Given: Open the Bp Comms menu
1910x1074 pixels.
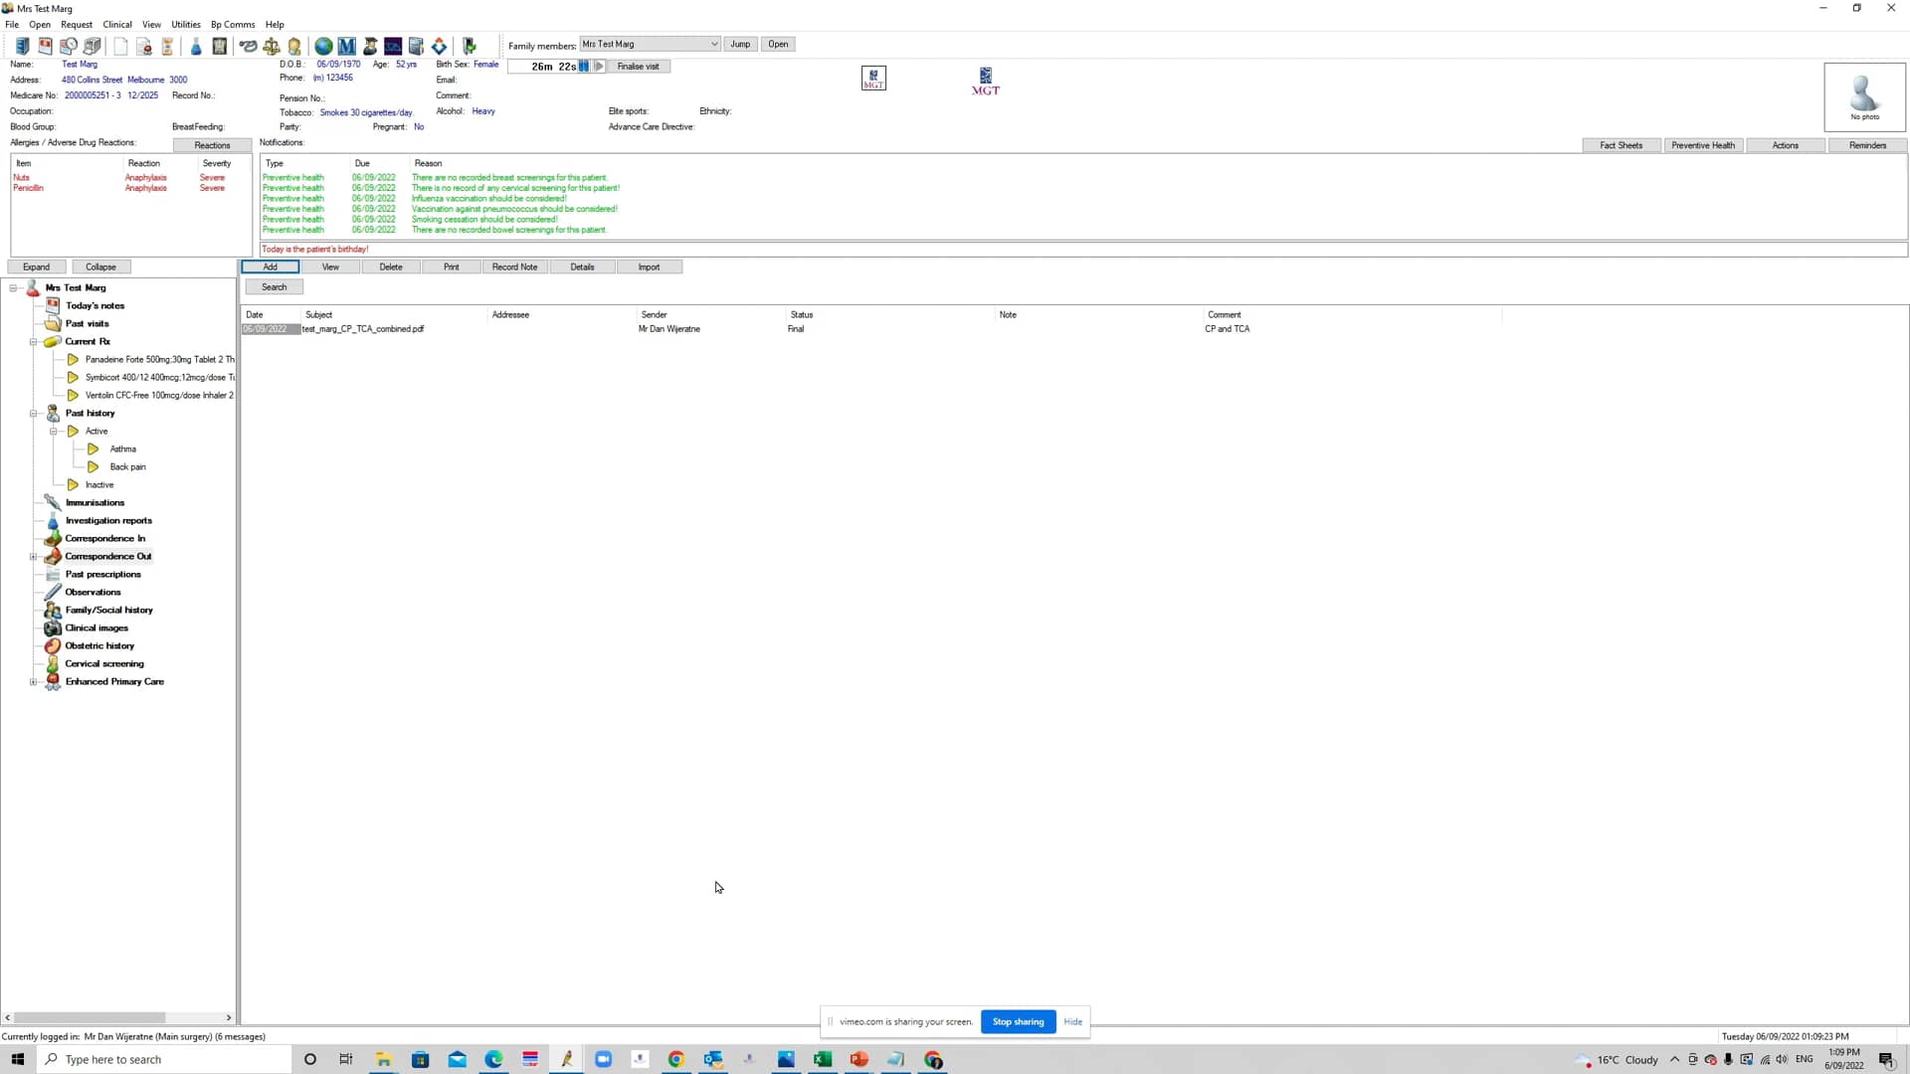Looking at the screenshot, I should pyautogui.click(x=232, y=24).
